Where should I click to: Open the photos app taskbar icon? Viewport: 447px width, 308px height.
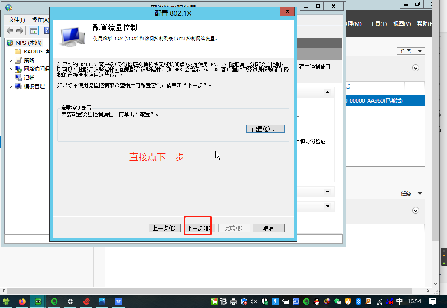[102, 301]
